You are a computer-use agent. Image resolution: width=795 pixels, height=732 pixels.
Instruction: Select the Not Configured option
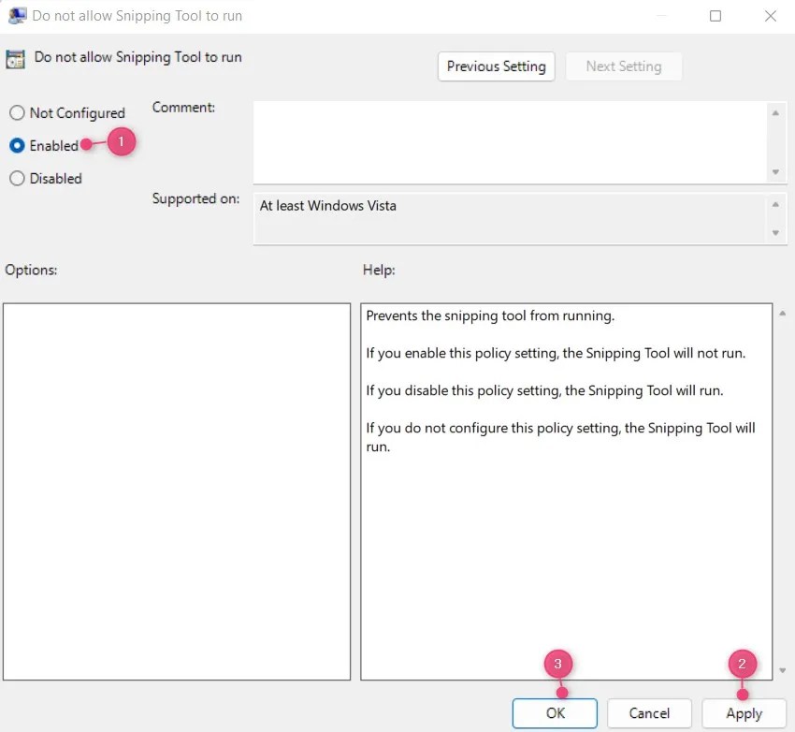point(17,112)
